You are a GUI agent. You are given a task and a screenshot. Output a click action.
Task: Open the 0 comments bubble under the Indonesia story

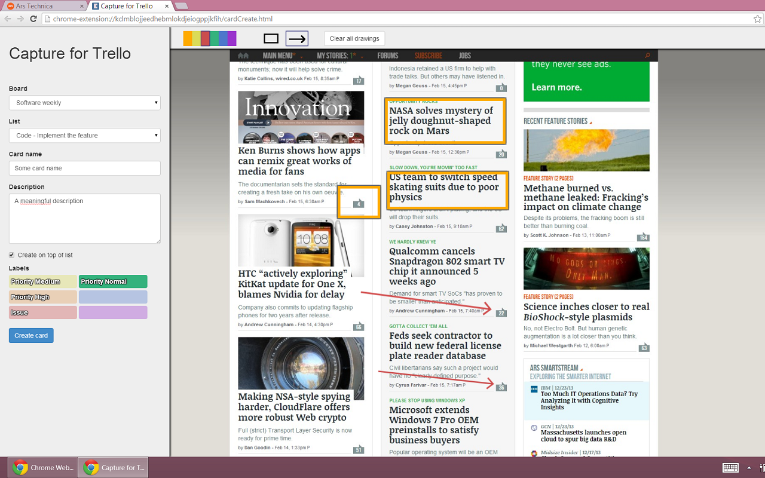(501, 88)
